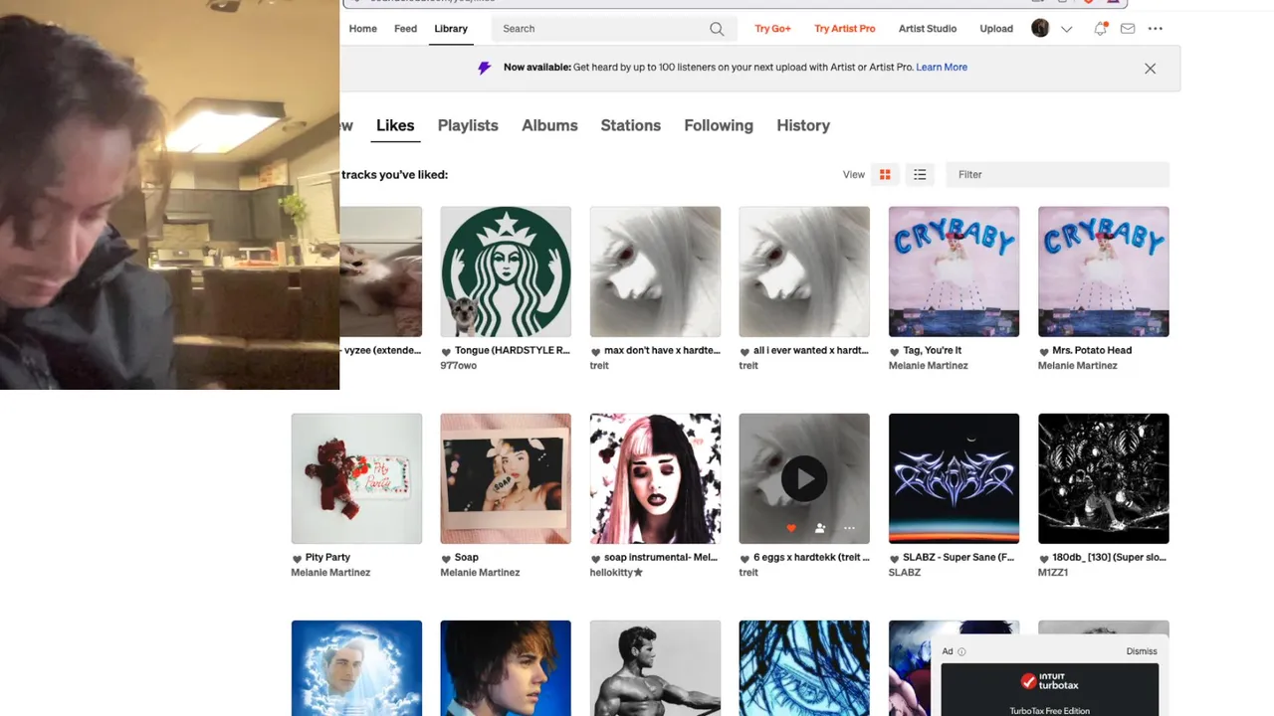Click heart next to Tongue (HARDSTYLE R...
This screenshot has height=716, width=1274.
pos(446,352)
